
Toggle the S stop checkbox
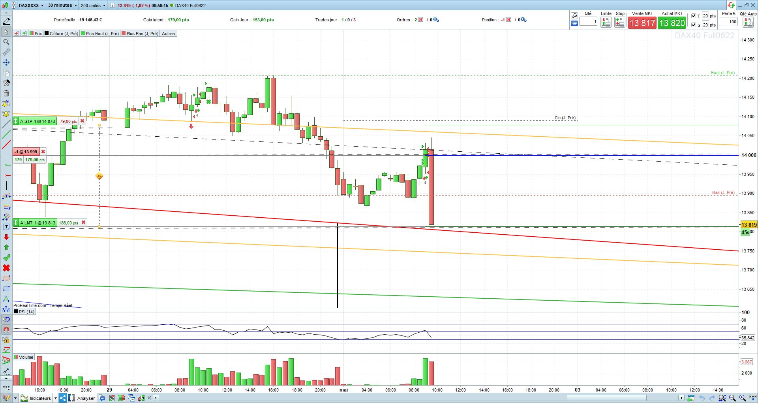694,25
